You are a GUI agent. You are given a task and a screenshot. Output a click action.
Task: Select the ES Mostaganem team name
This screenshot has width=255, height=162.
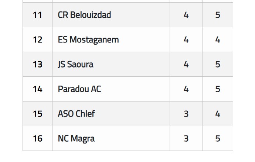coord(88,40)
